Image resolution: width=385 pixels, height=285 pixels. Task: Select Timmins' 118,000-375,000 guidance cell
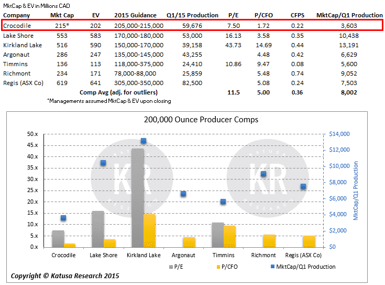(x=139, y=64)
